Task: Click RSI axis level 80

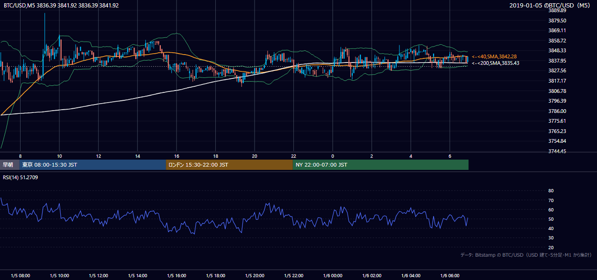Action: (x=551, y=191)
